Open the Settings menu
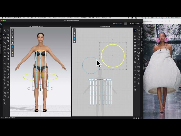Viewport: 181px width, 136px height. point(104,18)
